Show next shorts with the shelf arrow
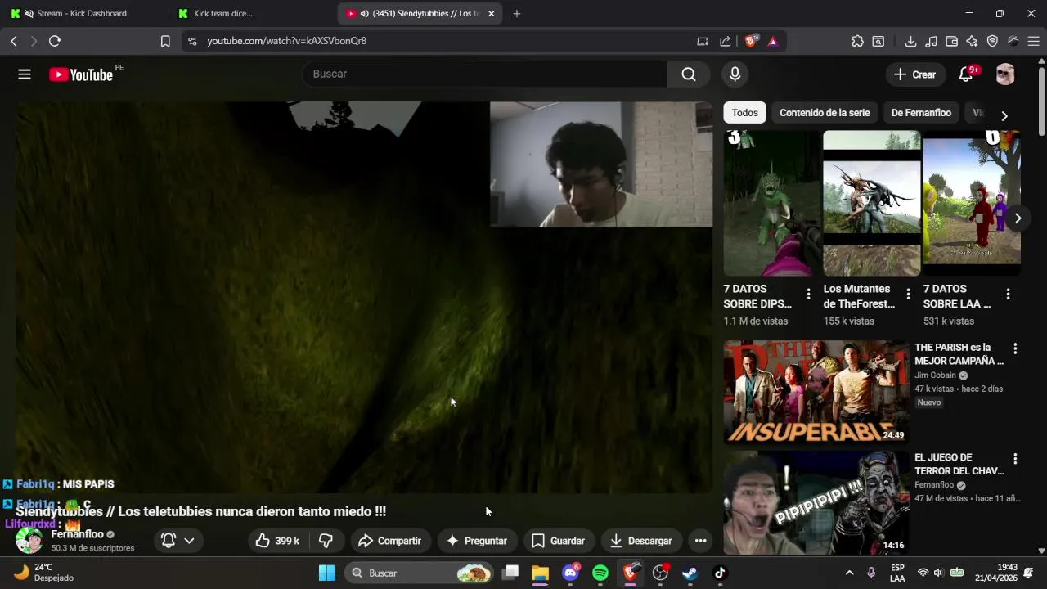This screenshot has height=589, width=1047. click(1018, 218)
